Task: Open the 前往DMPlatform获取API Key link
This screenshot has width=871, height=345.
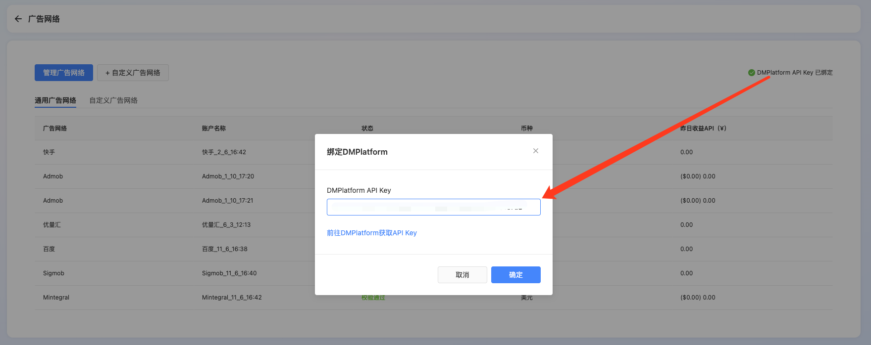Action: [x=372, y=233]
